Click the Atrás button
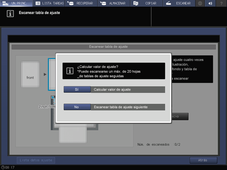 203,160
